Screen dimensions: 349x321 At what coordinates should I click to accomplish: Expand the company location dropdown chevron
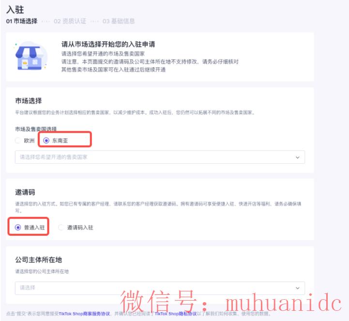tap(297, 288)
